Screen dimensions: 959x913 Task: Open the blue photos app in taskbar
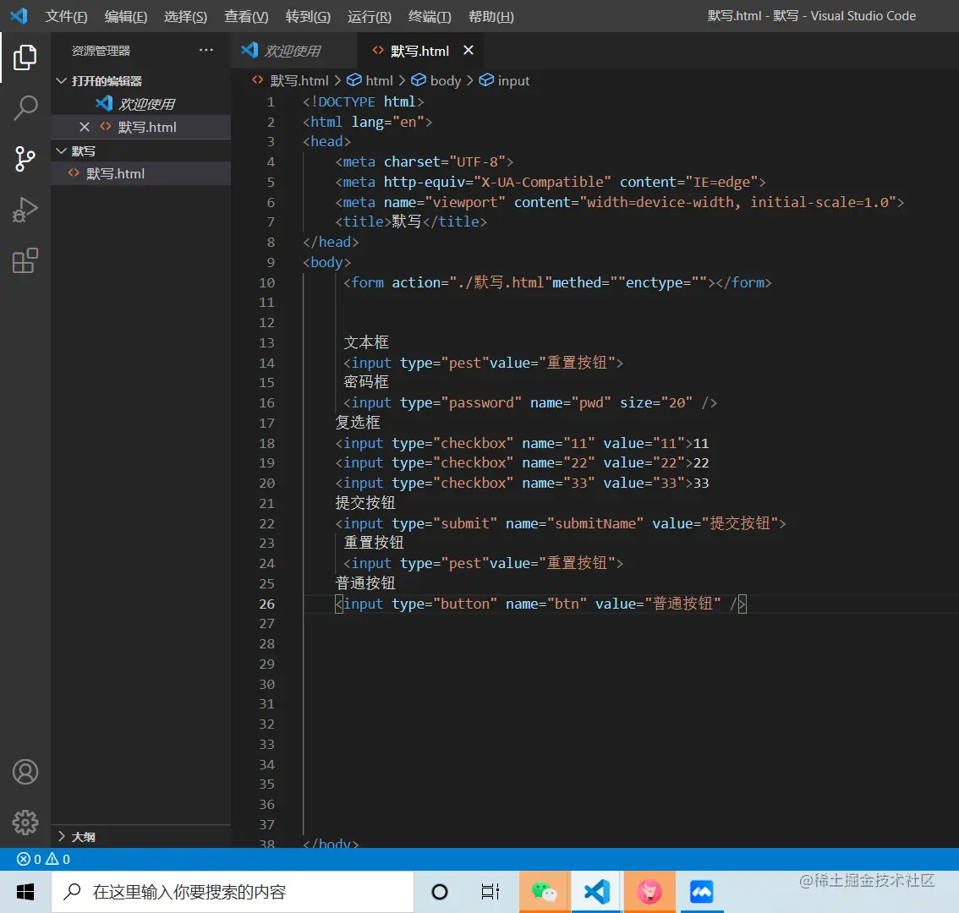click(702, 892)
